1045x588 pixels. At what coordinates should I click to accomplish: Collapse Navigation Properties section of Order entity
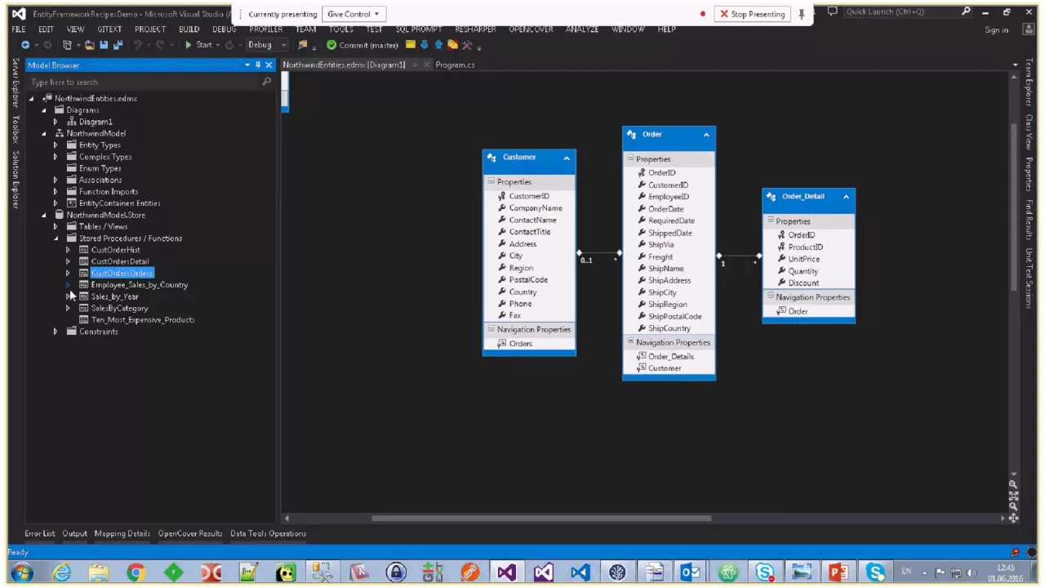pos(630,341)
